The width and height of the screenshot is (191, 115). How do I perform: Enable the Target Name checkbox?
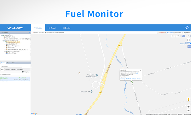pyautogui.click(x=182, y=33)
